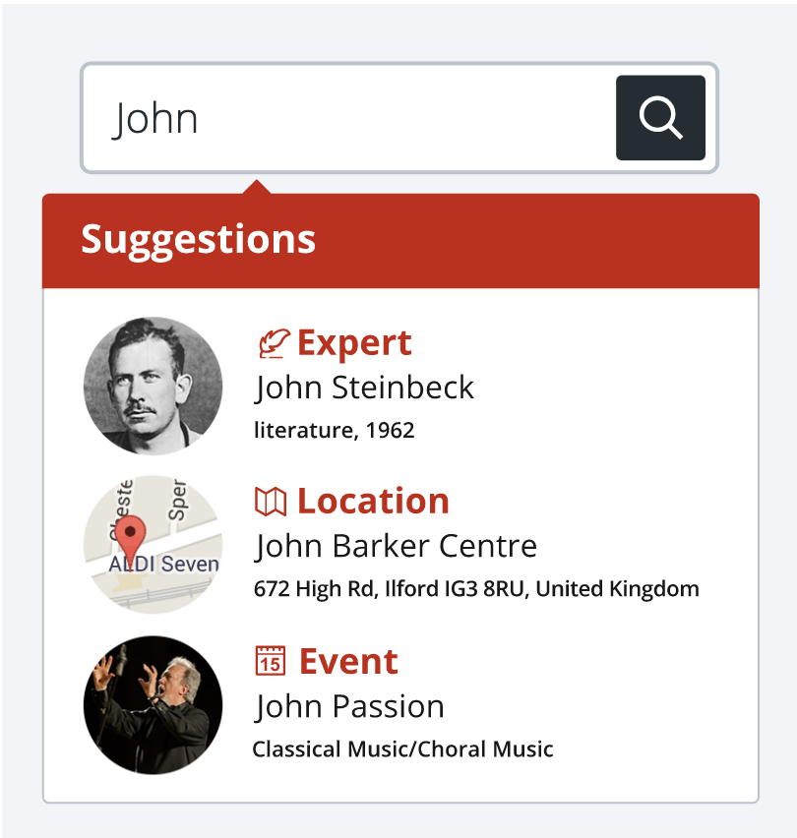Open John Steinbeck's portrait thumbnail
This screenshot has height=838, width=797.
[153, 387]
